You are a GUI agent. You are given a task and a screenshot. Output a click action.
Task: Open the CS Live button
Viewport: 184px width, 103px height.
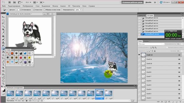[165, 2]
